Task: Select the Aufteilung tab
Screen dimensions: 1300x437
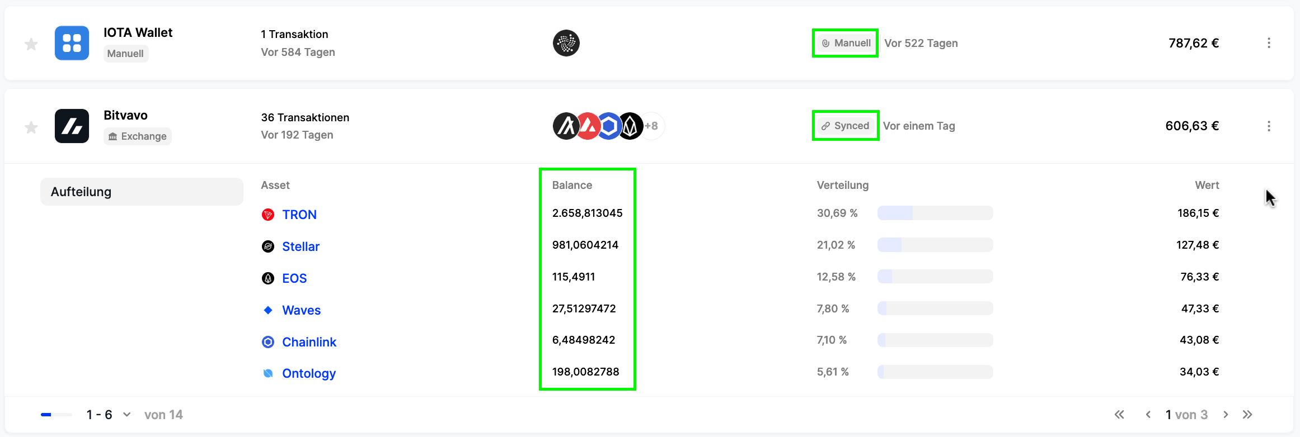Action: point(142,192)
